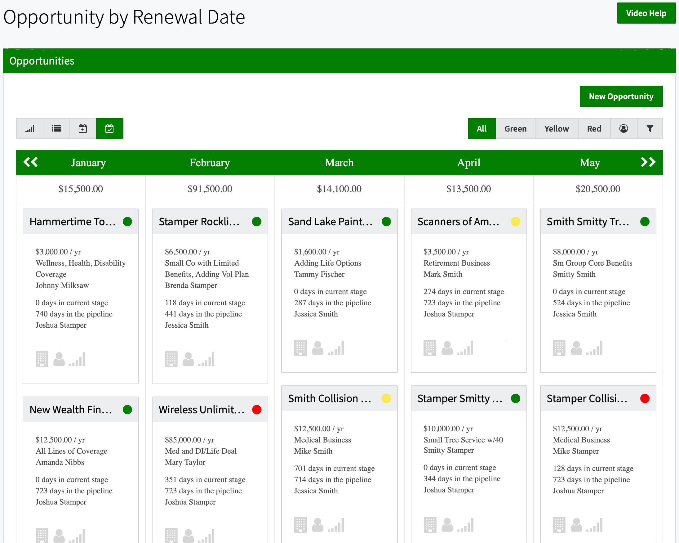This screenshot has width=679, height=543.
Task: Open stage bars icon on Hammertime card
Action: [77, 359]
